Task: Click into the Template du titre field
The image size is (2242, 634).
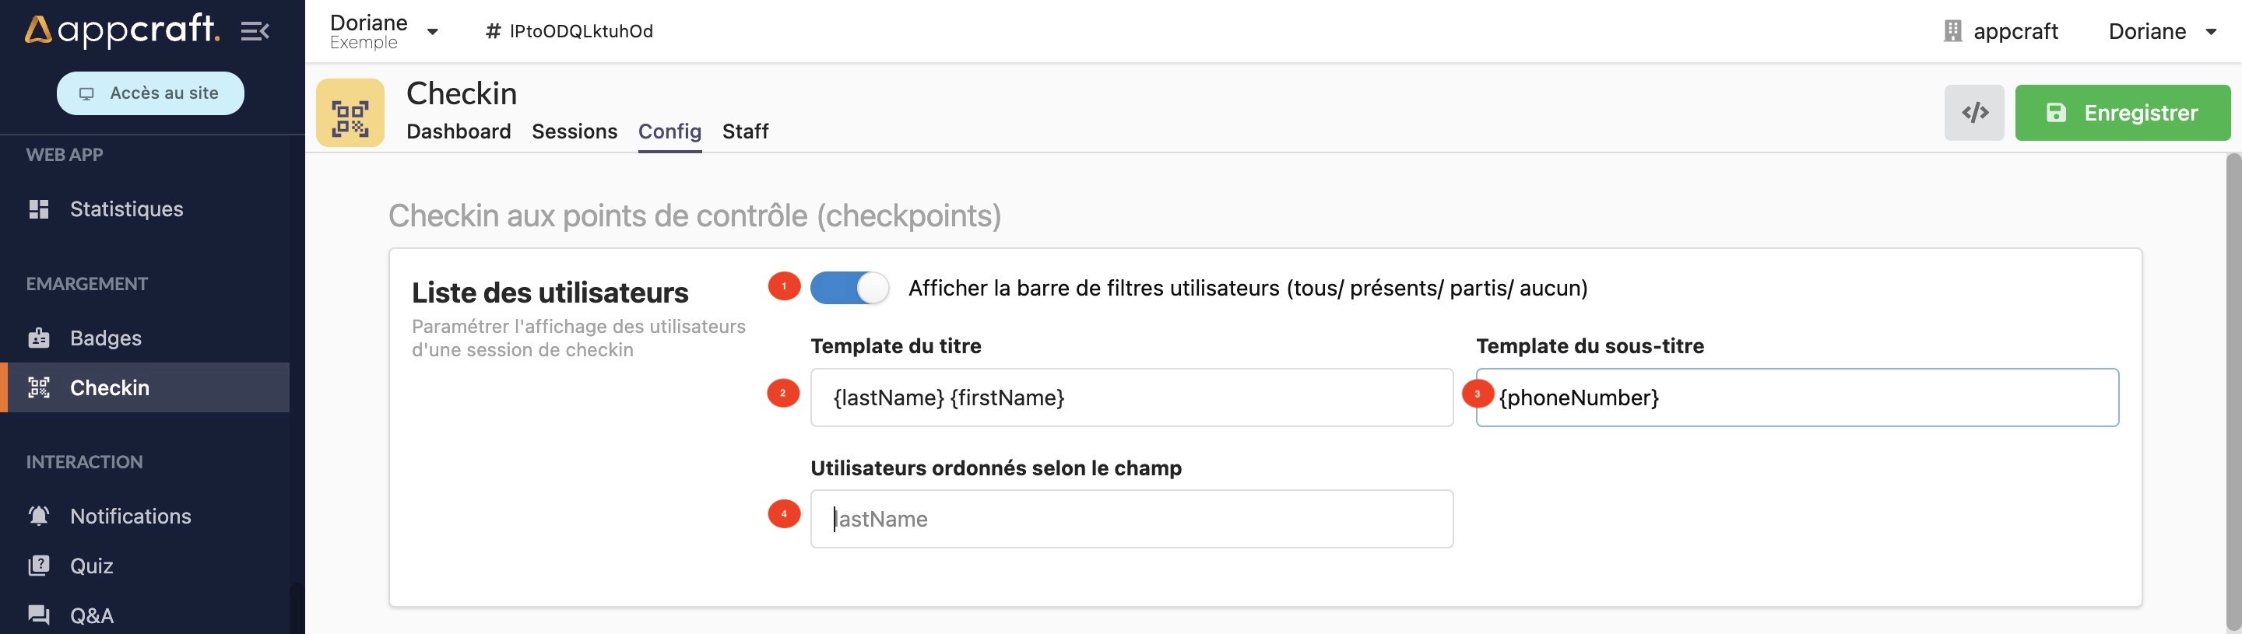Action: click(1131, 398)
